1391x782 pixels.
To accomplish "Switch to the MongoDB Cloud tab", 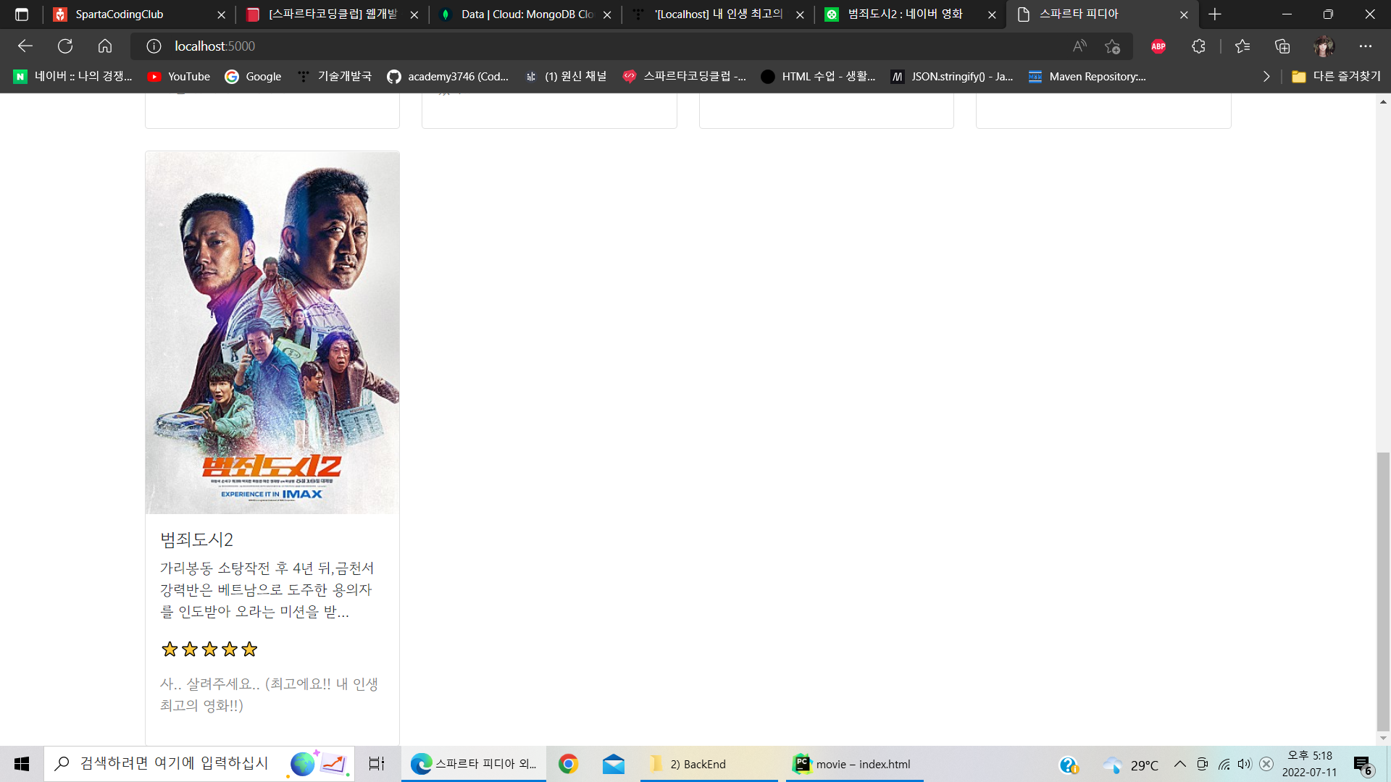I will coord(525,14).
